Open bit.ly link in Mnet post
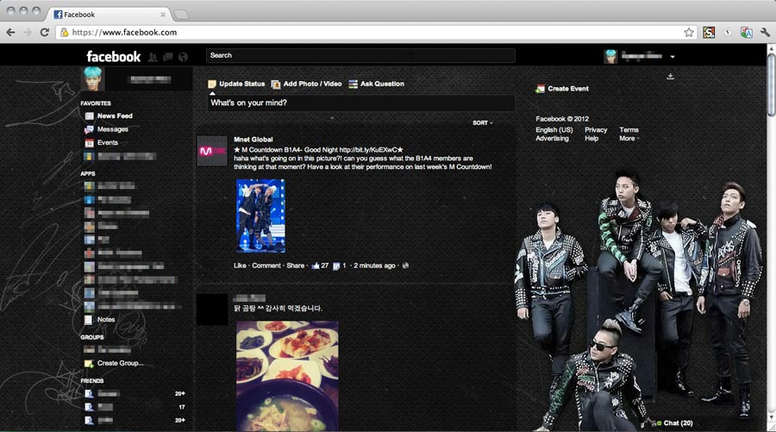 368,149
